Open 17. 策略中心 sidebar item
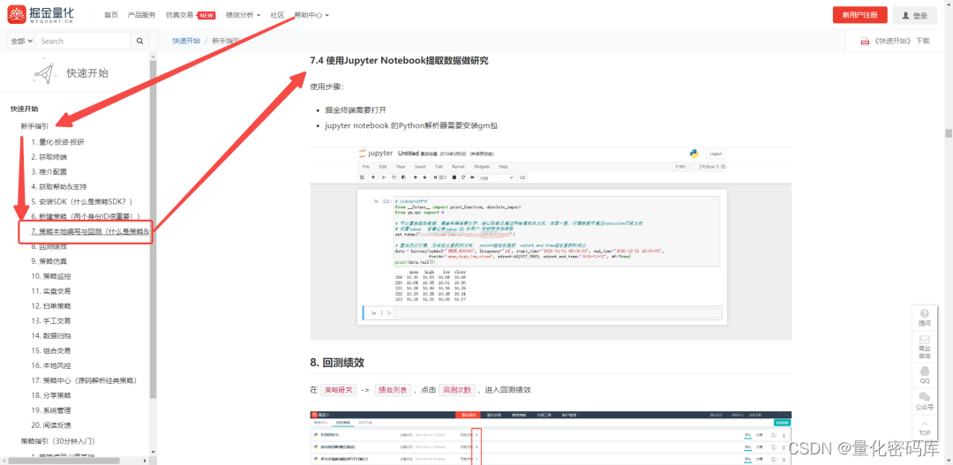Image resolution: width=953 pixels, height=465 pixels. pyautogui.click(x=84, y=380)
